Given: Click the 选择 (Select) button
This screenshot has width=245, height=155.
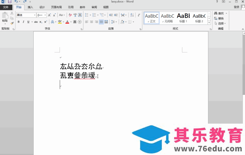Looking at the screenshot, I should [x=220, y=23].
